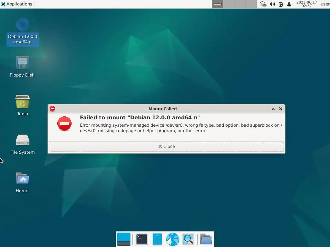Switch to the fourth workspace

(x=251, y=4)
